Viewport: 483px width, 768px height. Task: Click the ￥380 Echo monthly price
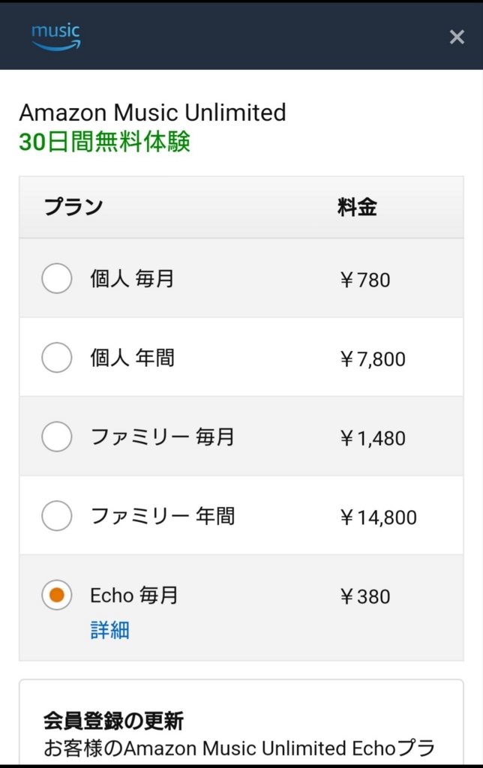365,596
